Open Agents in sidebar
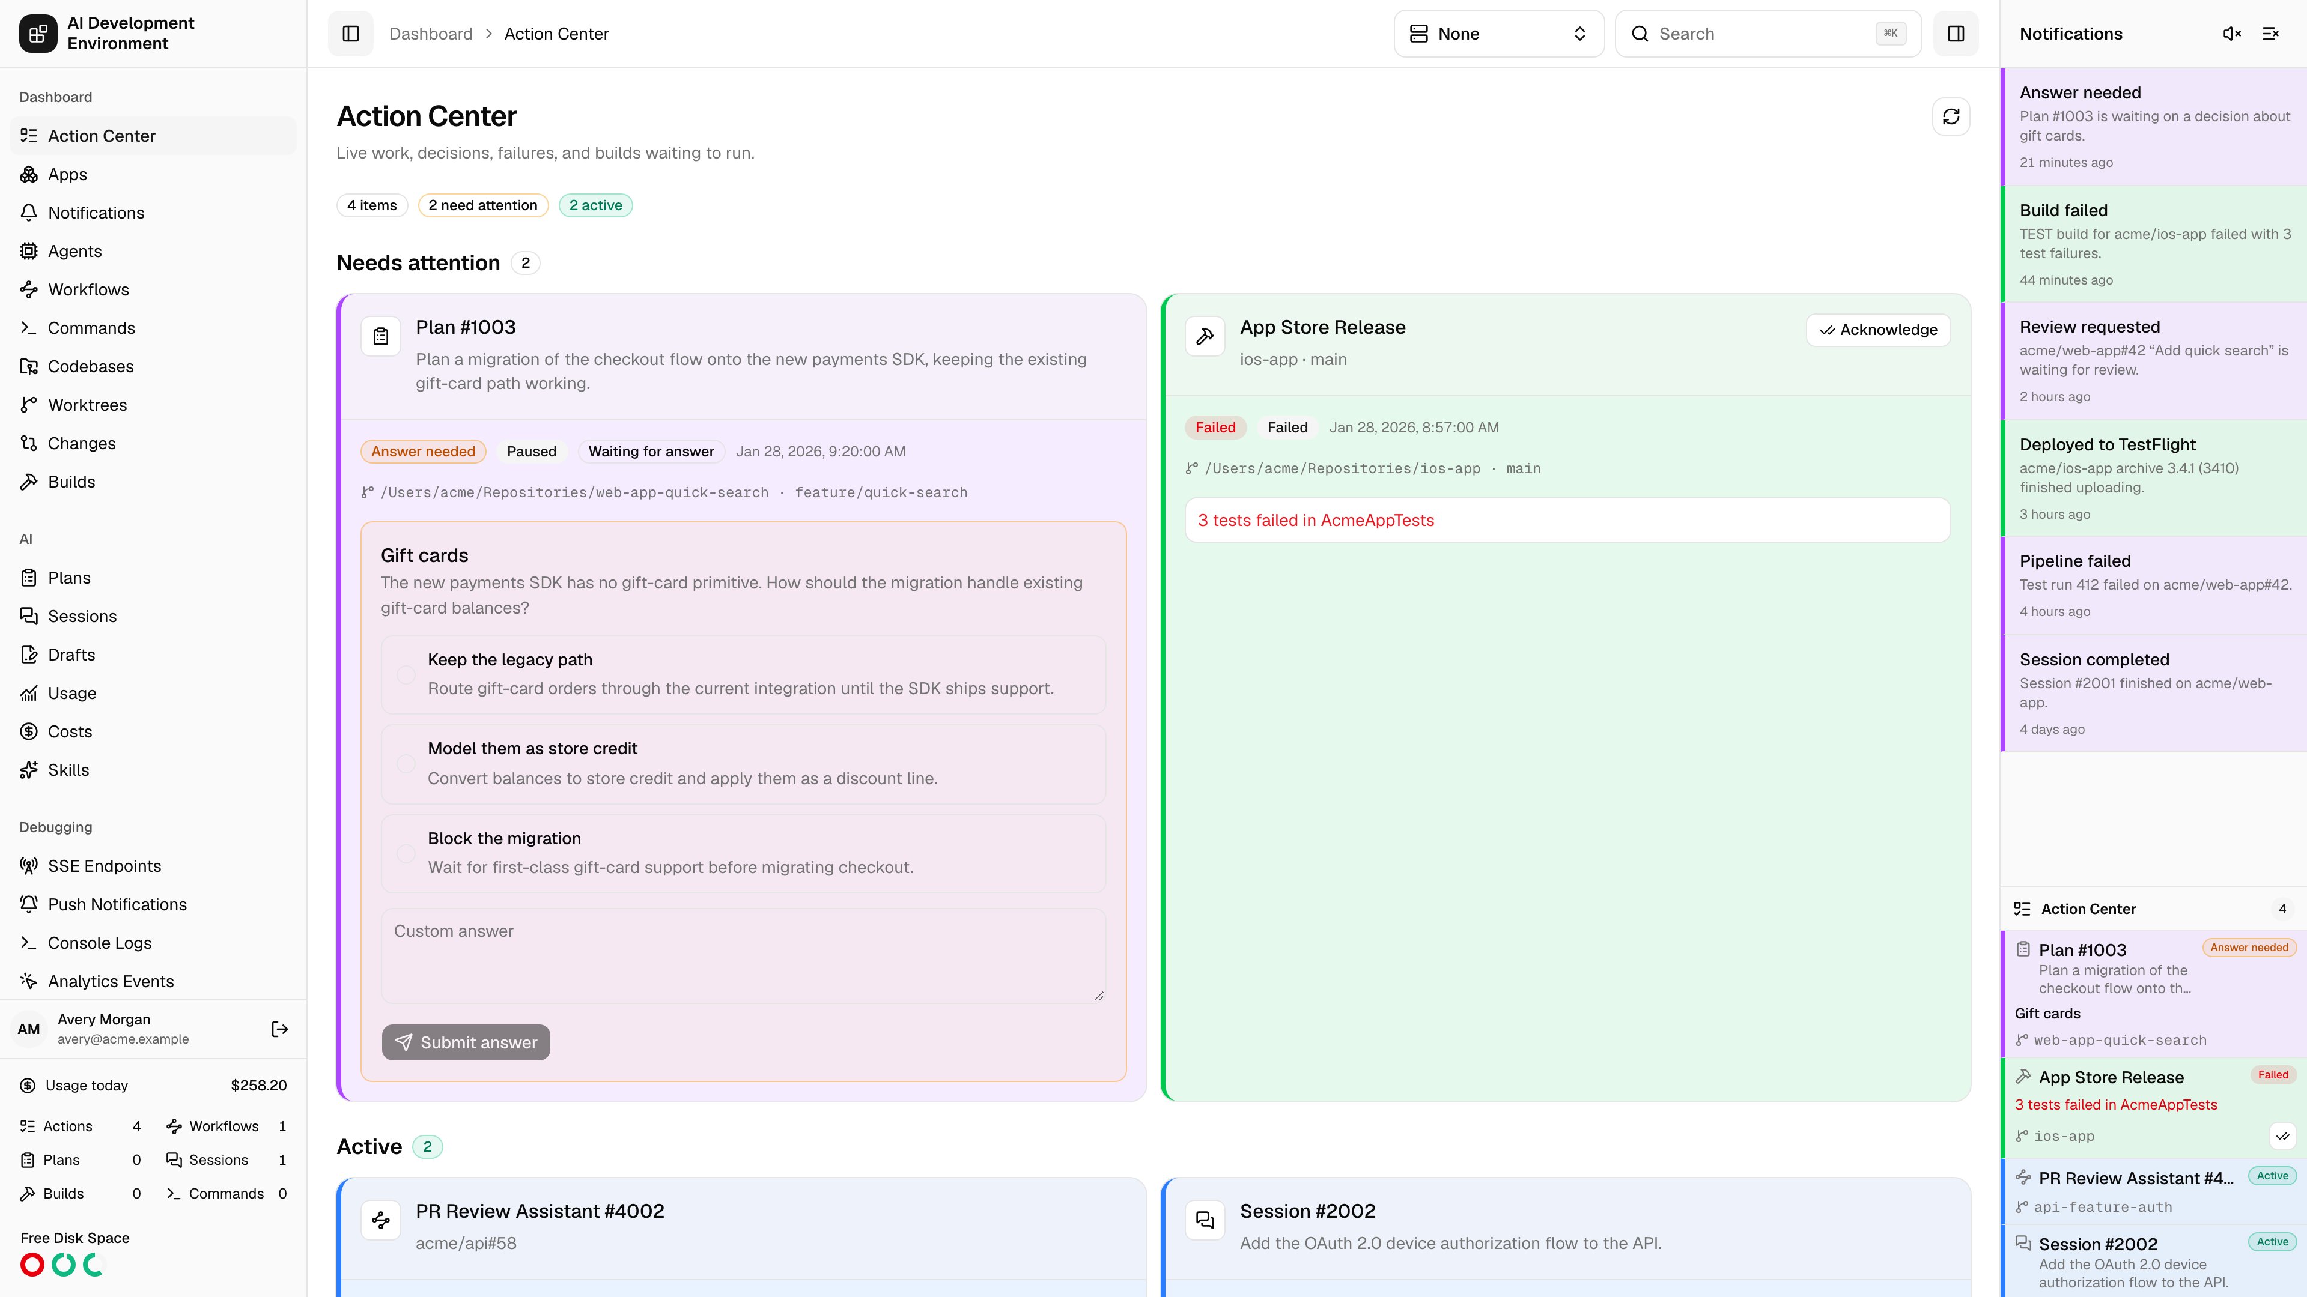 click(153, 252)
